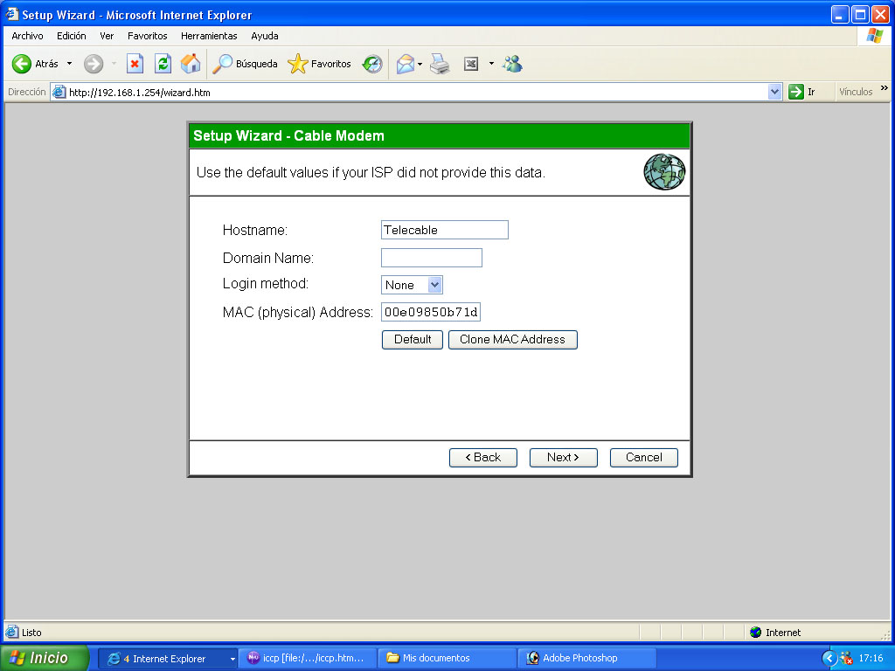895x671 pixels.
Task: Open the Favoritos menu in the menu bar
Action: pyautogui.click(x=147, y=36)
